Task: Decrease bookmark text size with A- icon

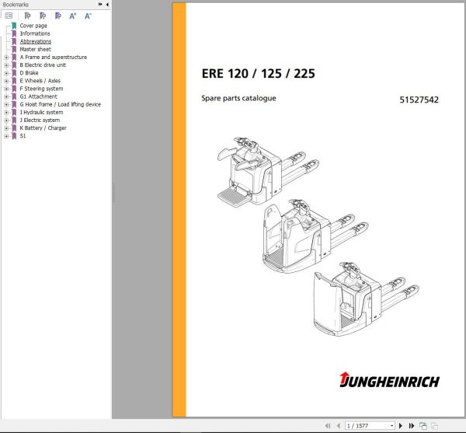Action: [x=88, y=16]
